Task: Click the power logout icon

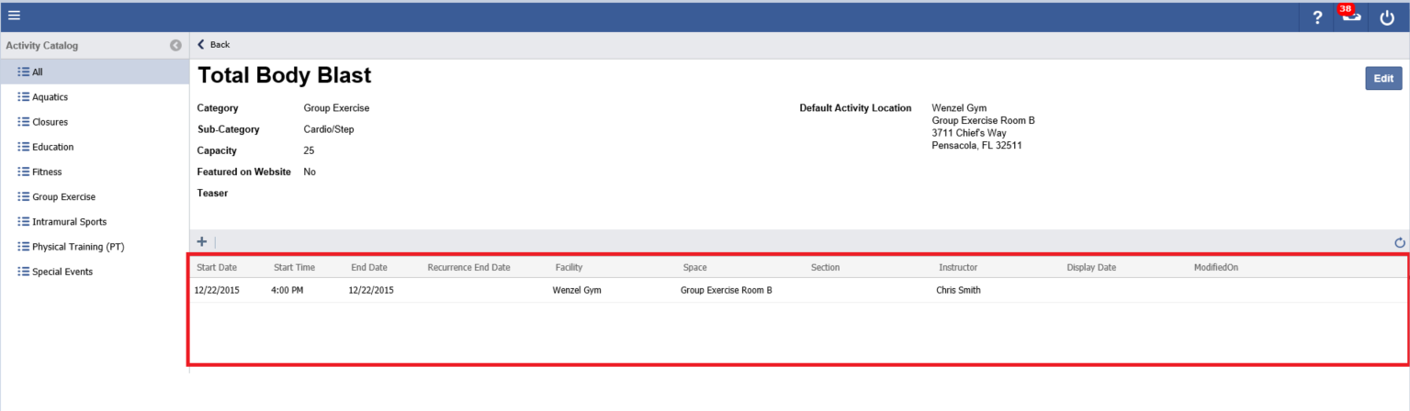Action: tap(1387, 17)
